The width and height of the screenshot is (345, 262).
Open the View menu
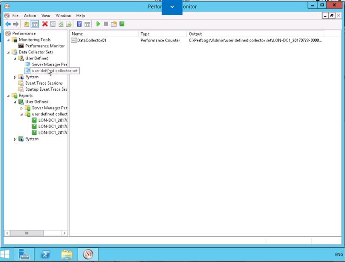tap(46, 15)
